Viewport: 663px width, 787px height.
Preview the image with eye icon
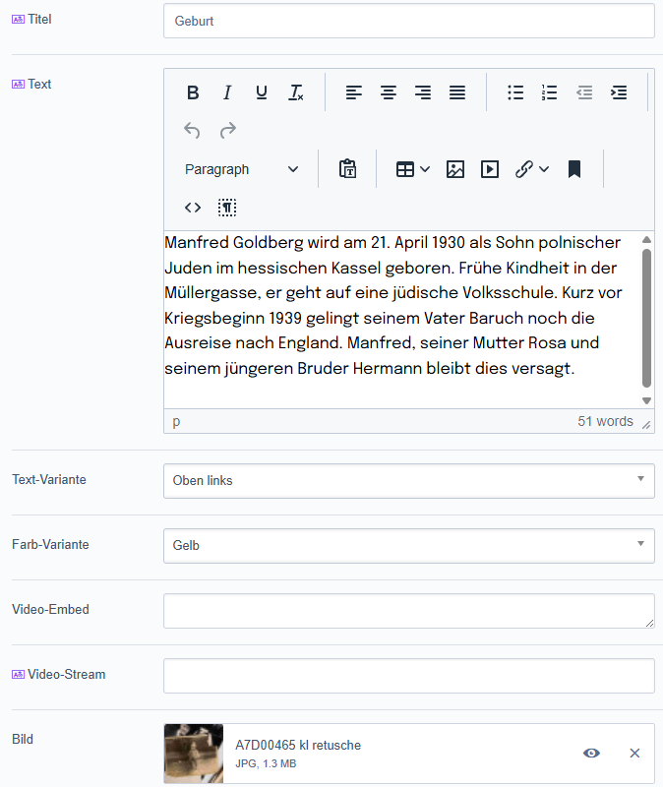coord(591,754)
